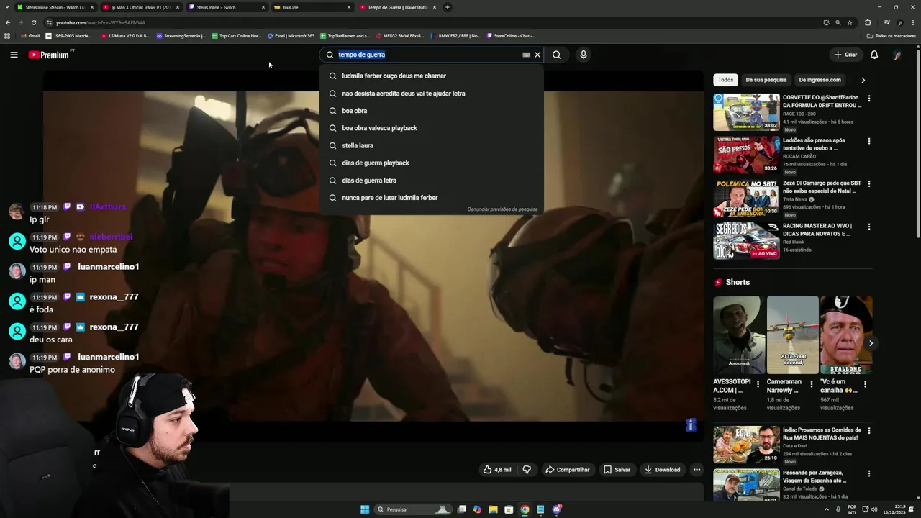Click 'Denunciar previsões de pesquisa' link
Viewport: 921px width, 518px height.
pos(502,209)
